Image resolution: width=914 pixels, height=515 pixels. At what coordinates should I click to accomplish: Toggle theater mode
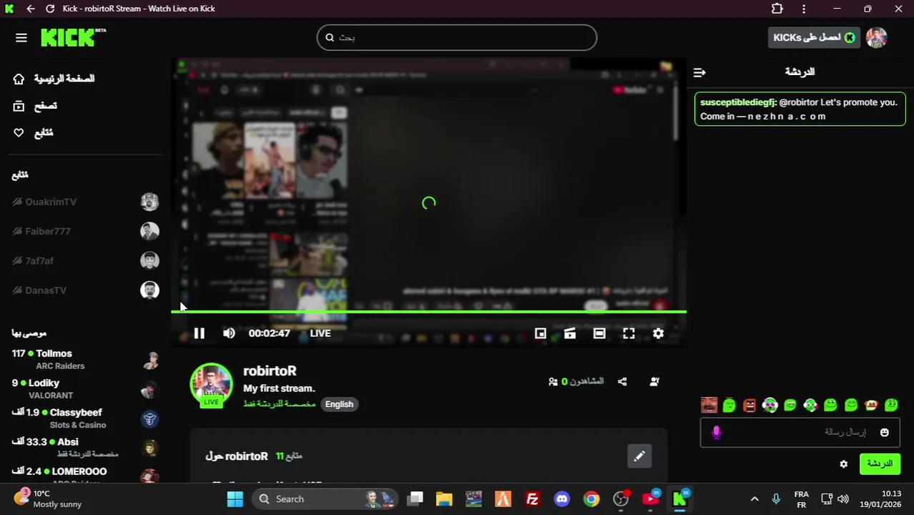[x=599, y=333]
